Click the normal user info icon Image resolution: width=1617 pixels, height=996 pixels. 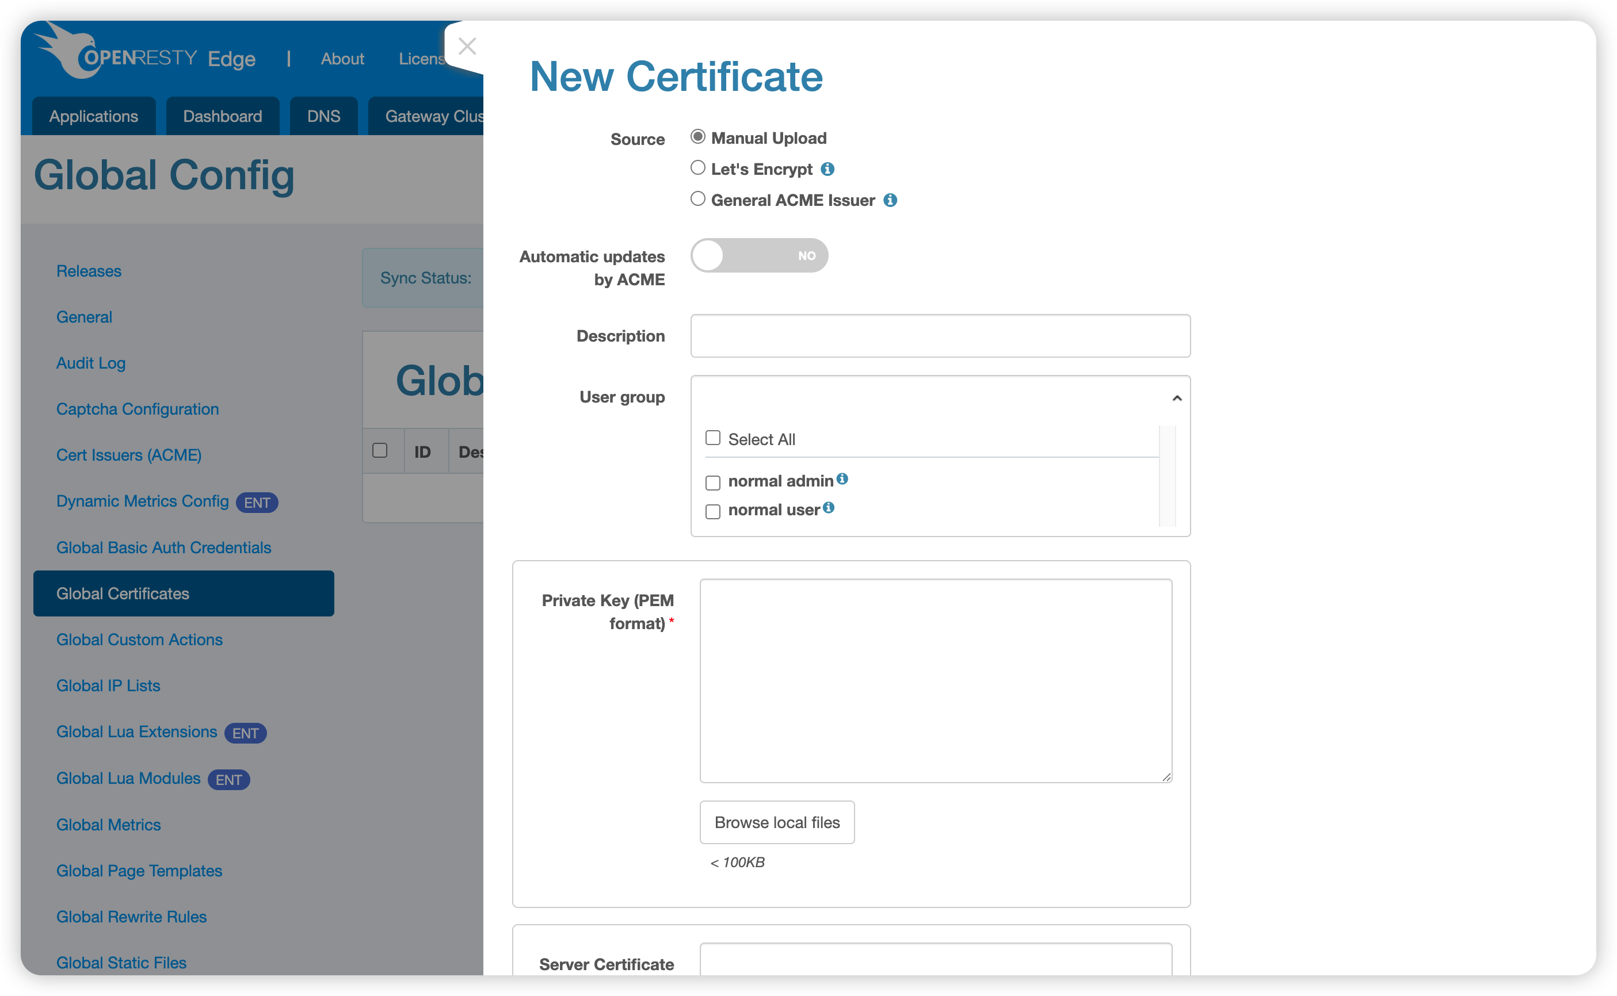[829, 507]
